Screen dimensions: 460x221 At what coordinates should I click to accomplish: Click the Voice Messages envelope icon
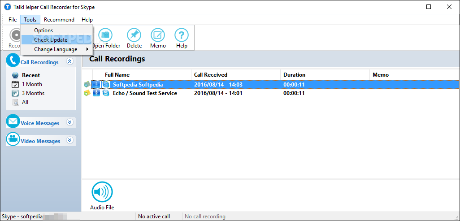click(x=13, y=121)
